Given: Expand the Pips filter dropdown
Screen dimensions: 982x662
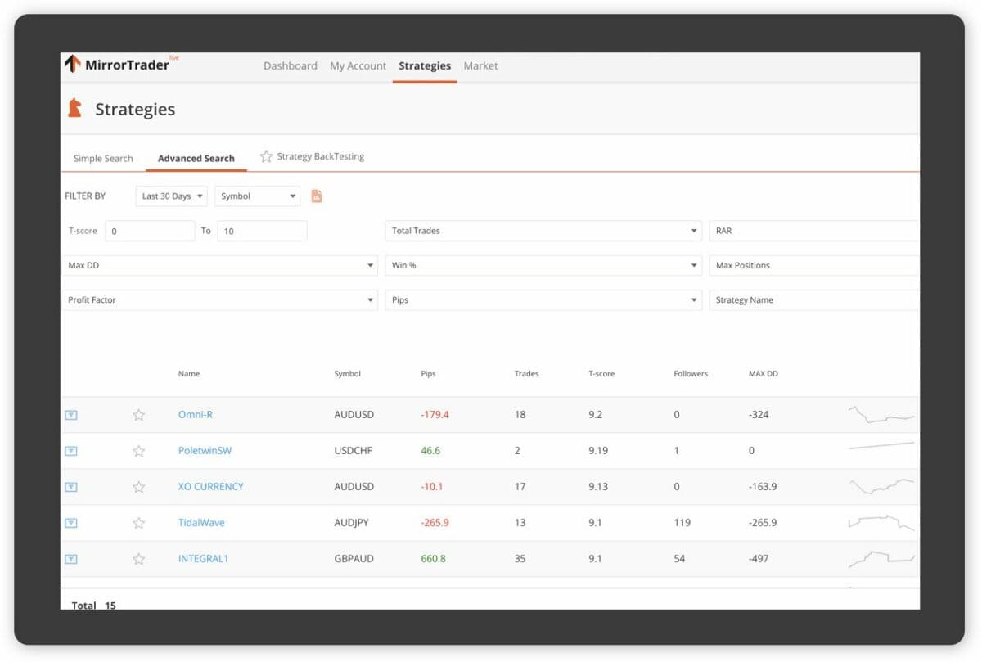Looking at the screenshot, I should coord(543,300).
